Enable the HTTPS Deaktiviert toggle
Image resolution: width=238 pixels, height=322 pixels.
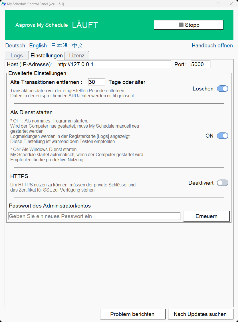tap(223, 183)
